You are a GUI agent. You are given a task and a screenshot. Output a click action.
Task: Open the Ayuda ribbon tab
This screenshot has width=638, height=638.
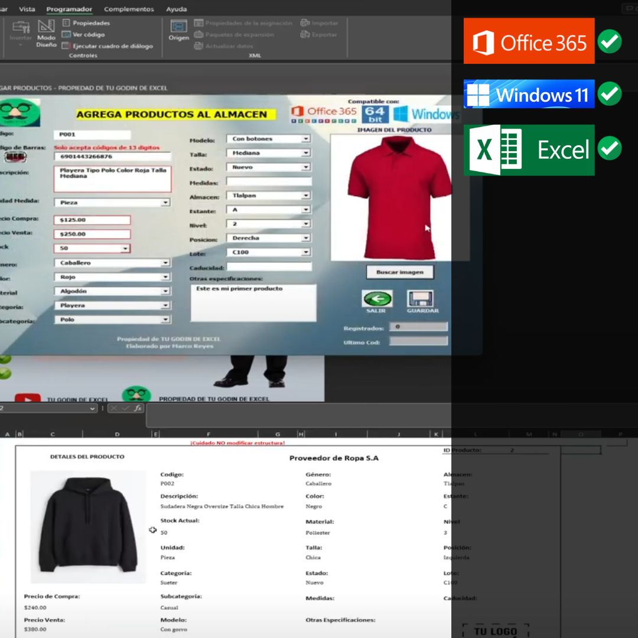click(x=176, y=9)
